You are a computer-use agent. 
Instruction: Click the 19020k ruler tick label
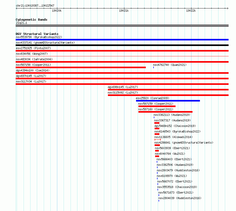(x=57, y=11)
